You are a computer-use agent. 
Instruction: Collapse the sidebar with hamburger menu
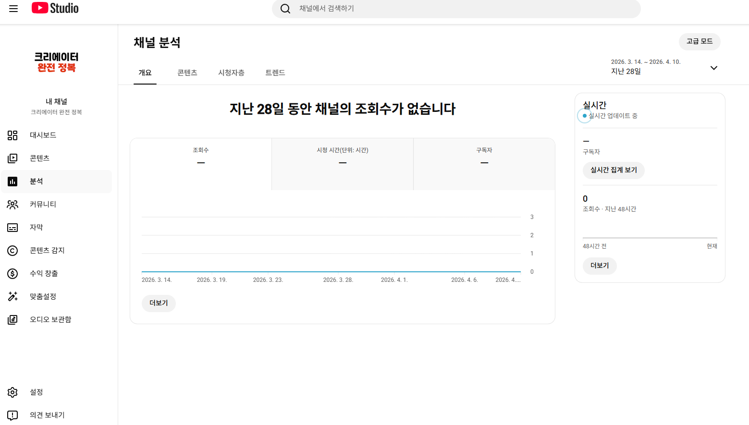coord(13,8)
